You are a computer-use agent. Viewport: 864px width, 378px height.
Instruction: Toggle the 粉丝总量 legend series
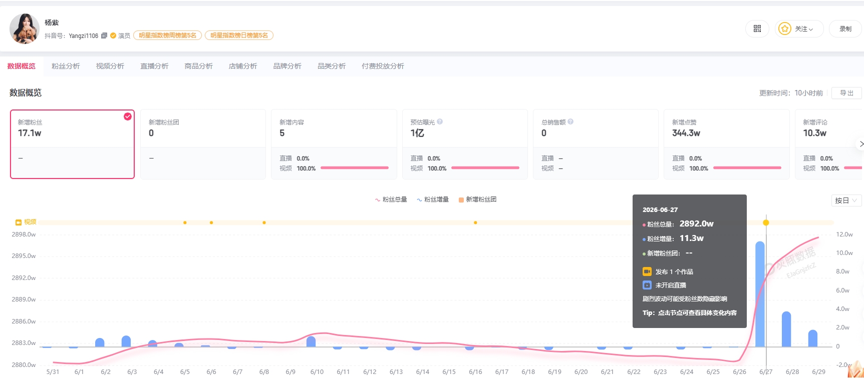point(391,199)
